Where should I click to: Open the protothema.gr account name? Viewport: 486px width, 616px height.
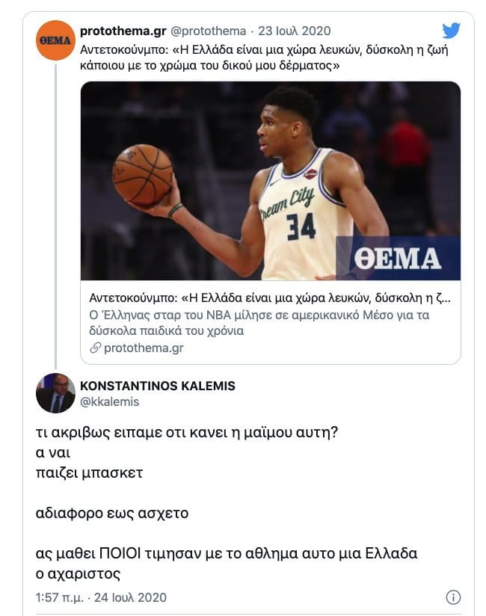point(123,31)
